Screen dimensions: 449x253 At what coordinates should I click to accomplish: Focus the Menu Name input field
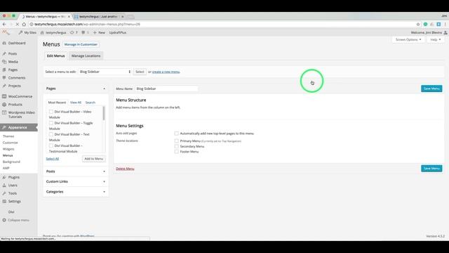point(167,89)
